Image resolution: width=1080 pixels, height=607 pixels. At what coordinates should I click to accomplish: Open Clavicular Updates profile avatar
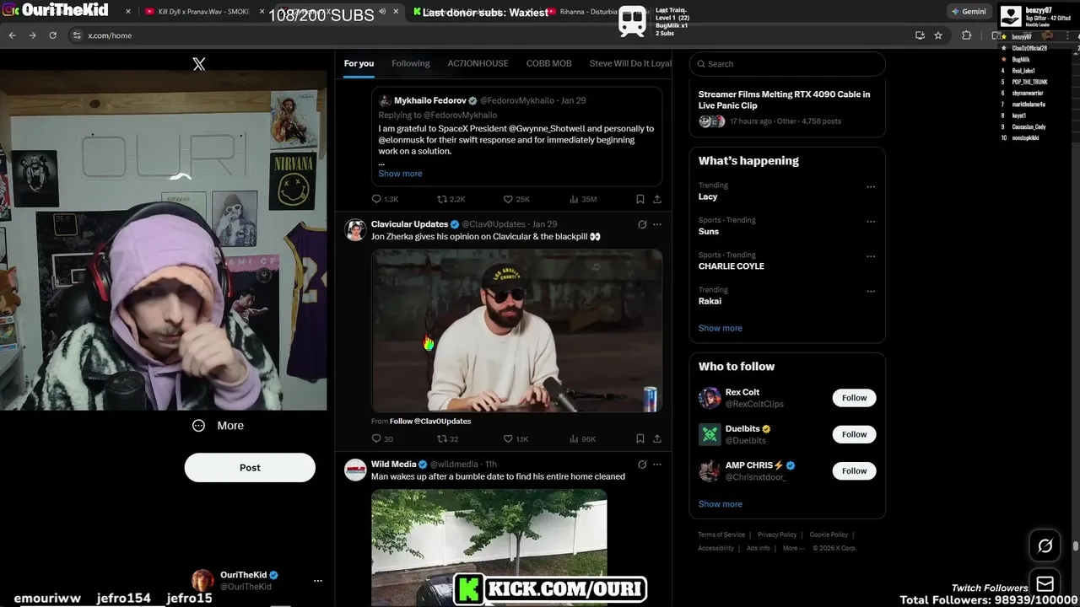click(355, 230)
